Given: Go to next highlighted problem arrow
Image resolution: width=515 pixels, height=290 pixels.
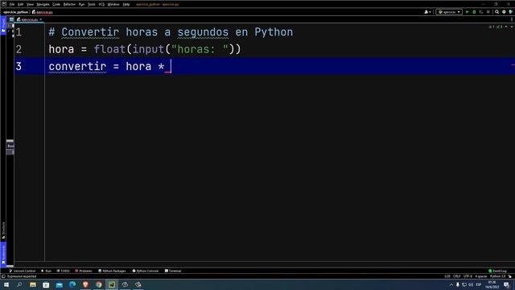Looking at the screenshot, I should (511, 27).
